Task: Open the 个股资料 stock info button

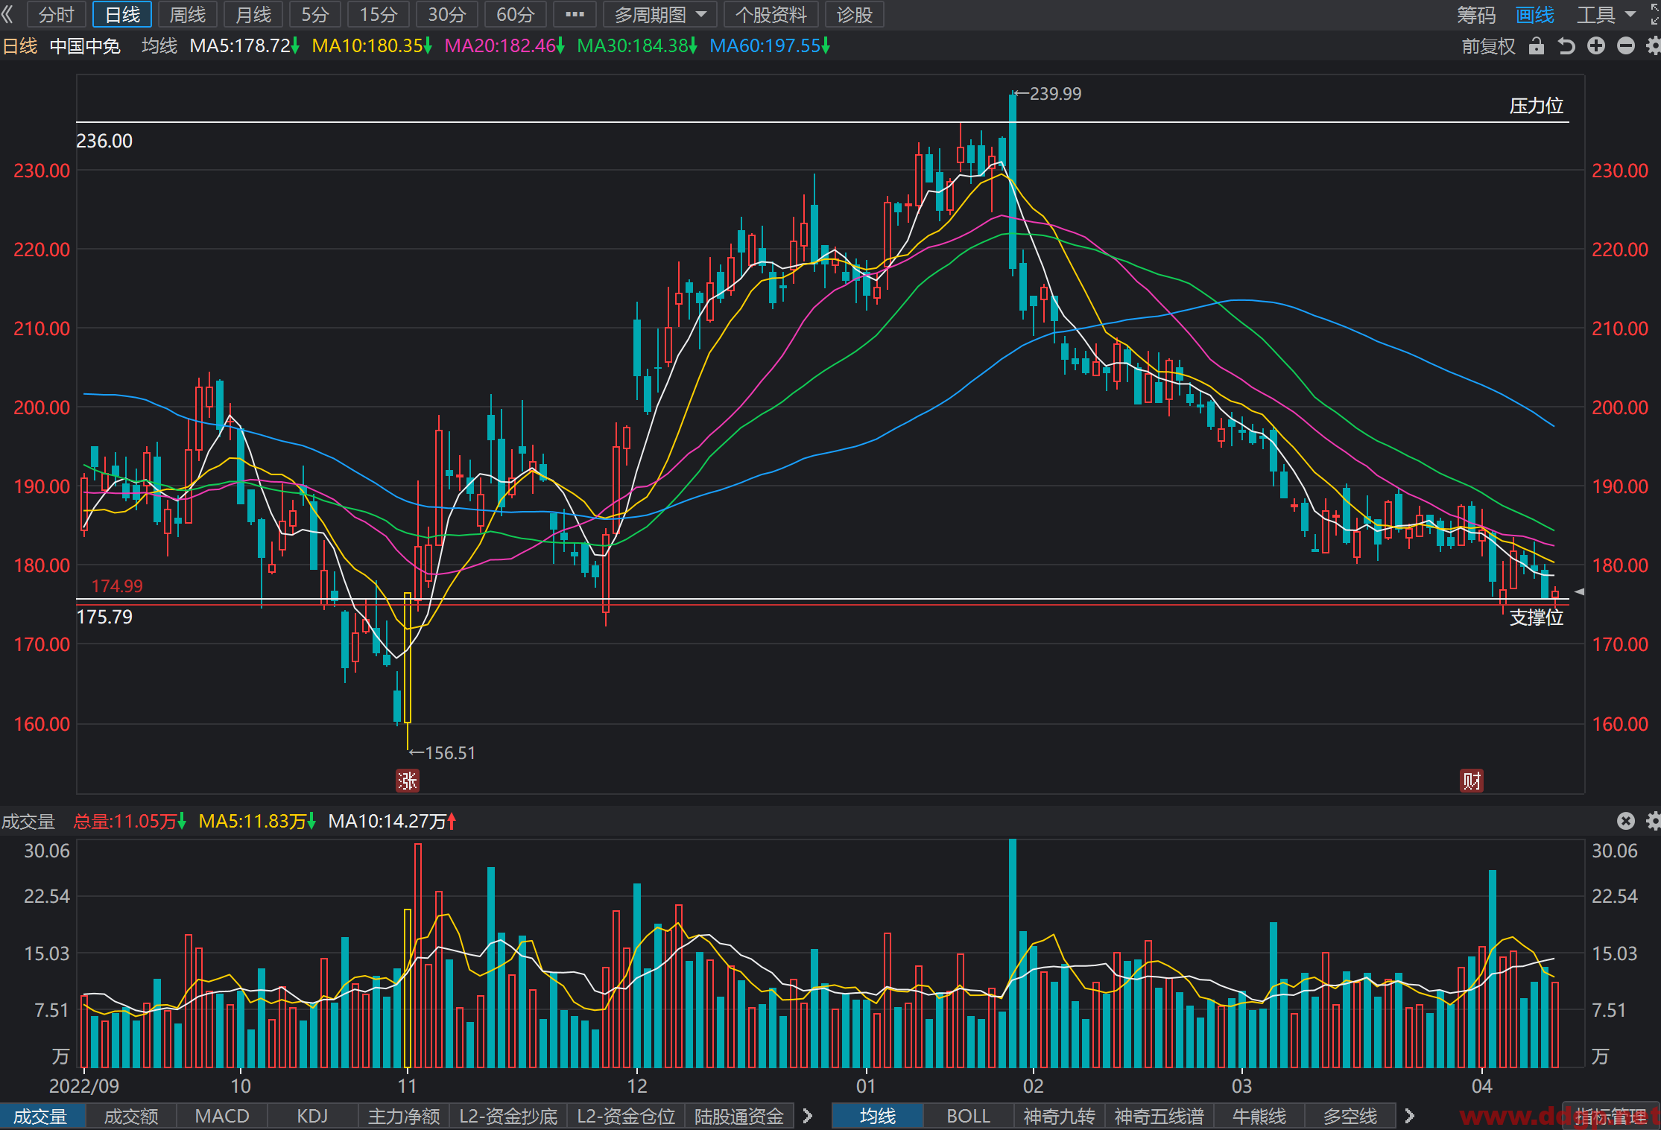Action: (x=771, y=14)
